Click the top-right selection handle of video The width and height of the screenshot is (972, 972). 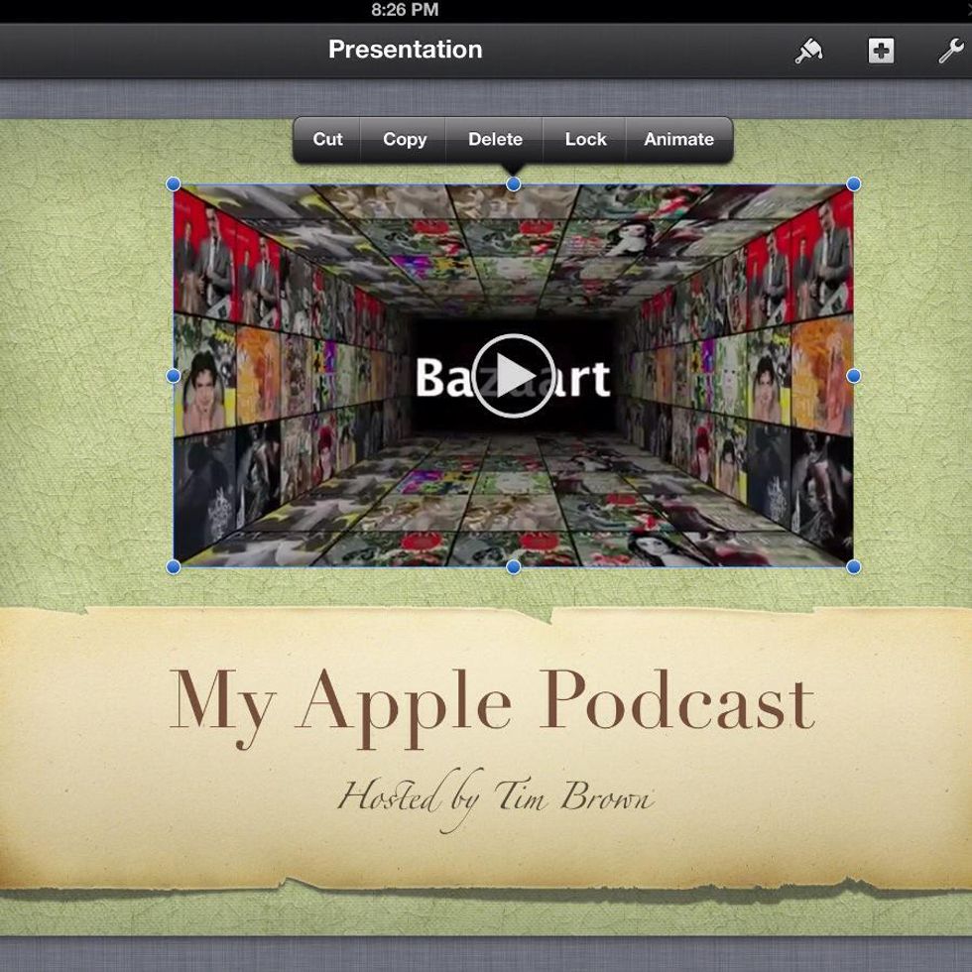click(x=853, y=184)
